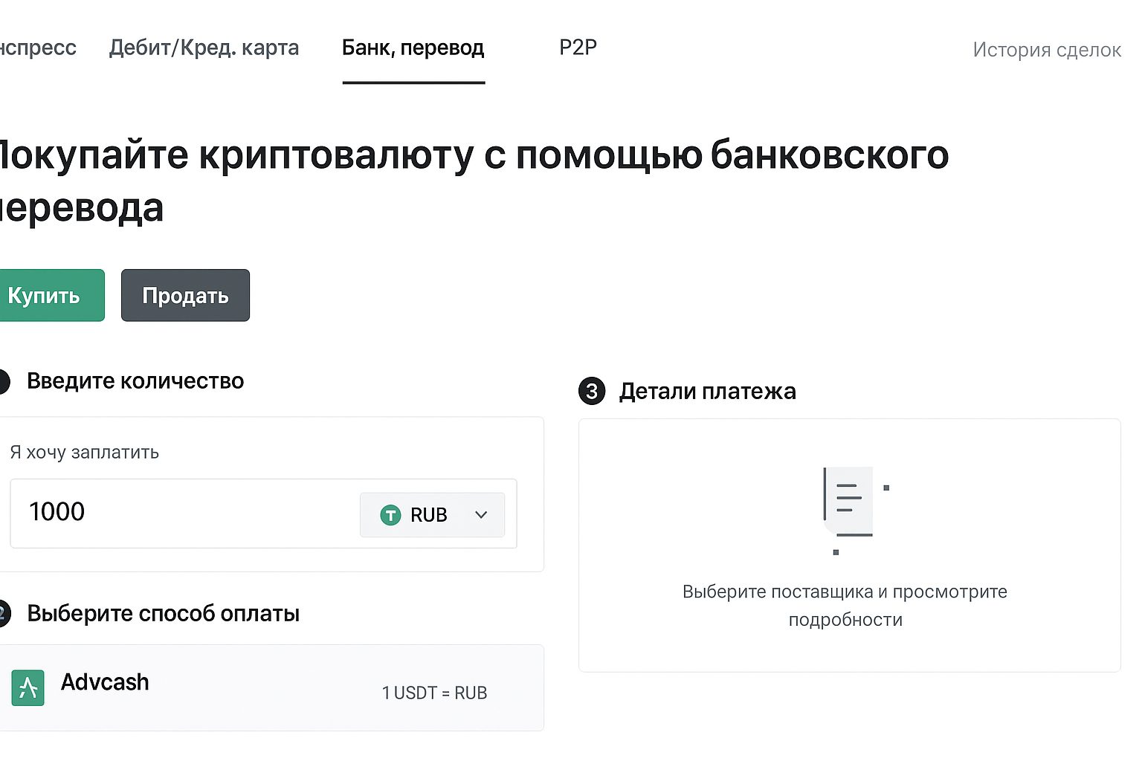1142x761 pixels.
Task: Click the Введите количество heading
Action: tap(135, 381)
